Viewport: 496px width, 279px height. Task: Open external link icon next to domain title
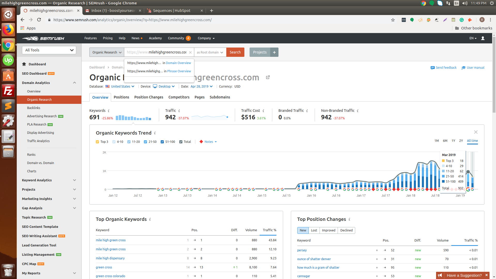pos(268,77)
